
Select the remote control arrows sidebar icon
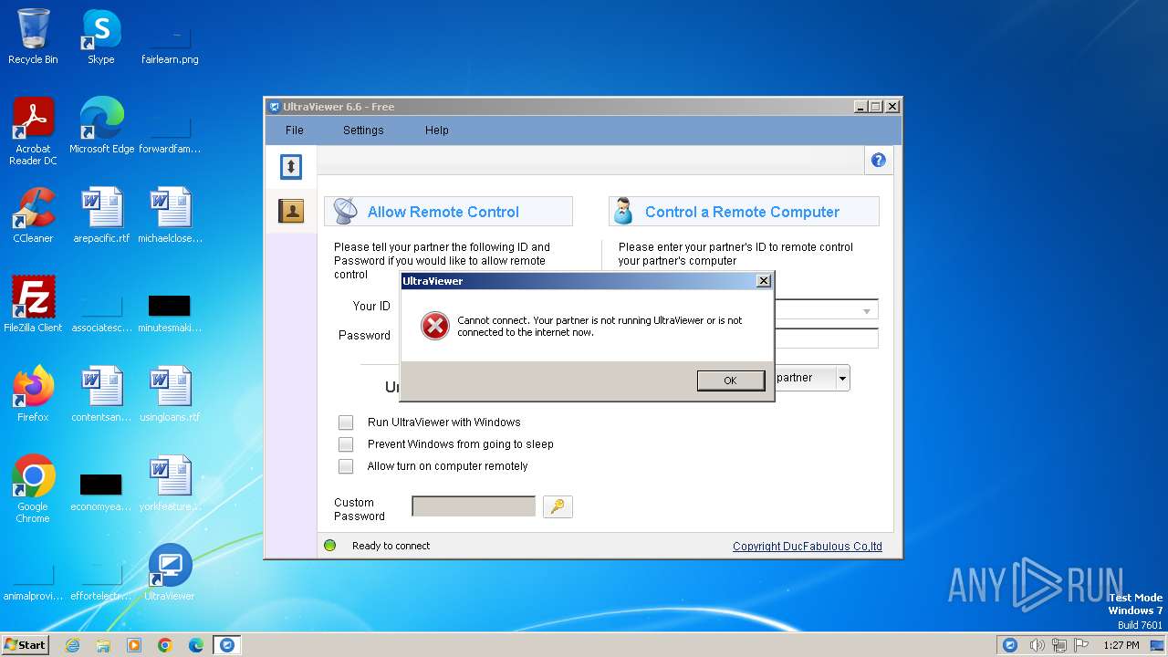pyautogui.click(x=290, y=166)
